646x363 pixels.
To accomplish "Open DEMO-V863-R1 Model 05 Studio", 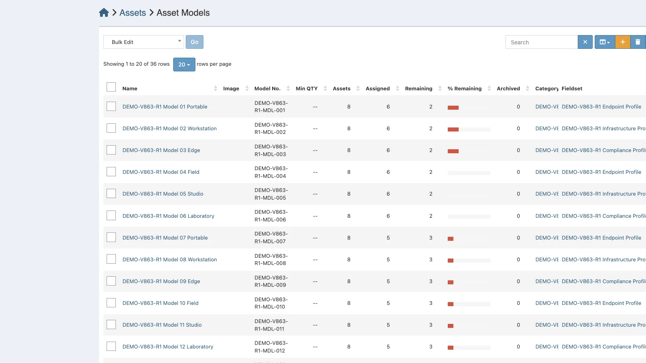I will pyautogui.click(x=163, y=194).
